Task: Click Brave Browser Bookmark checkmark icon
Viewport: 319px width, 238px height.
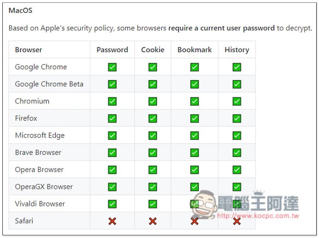Action: click(x=195, y=153)
